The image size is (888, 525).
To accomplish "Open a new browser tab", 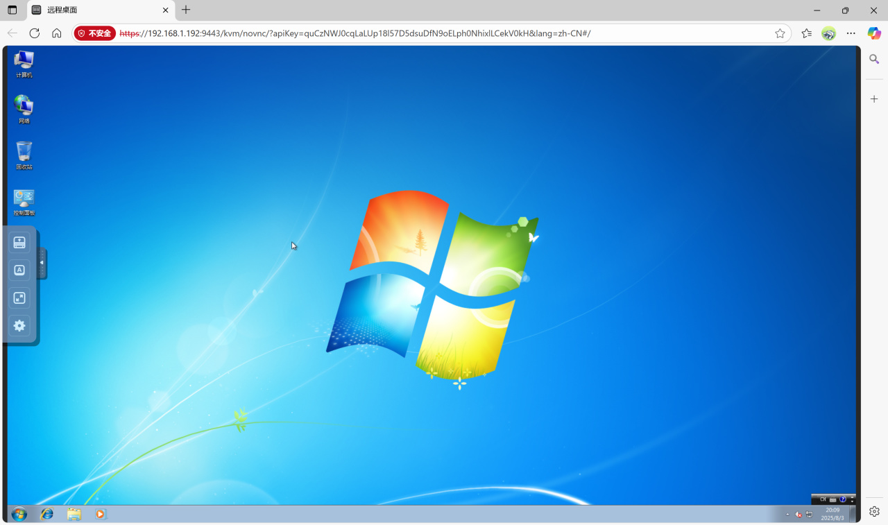I will coord(186,10).
